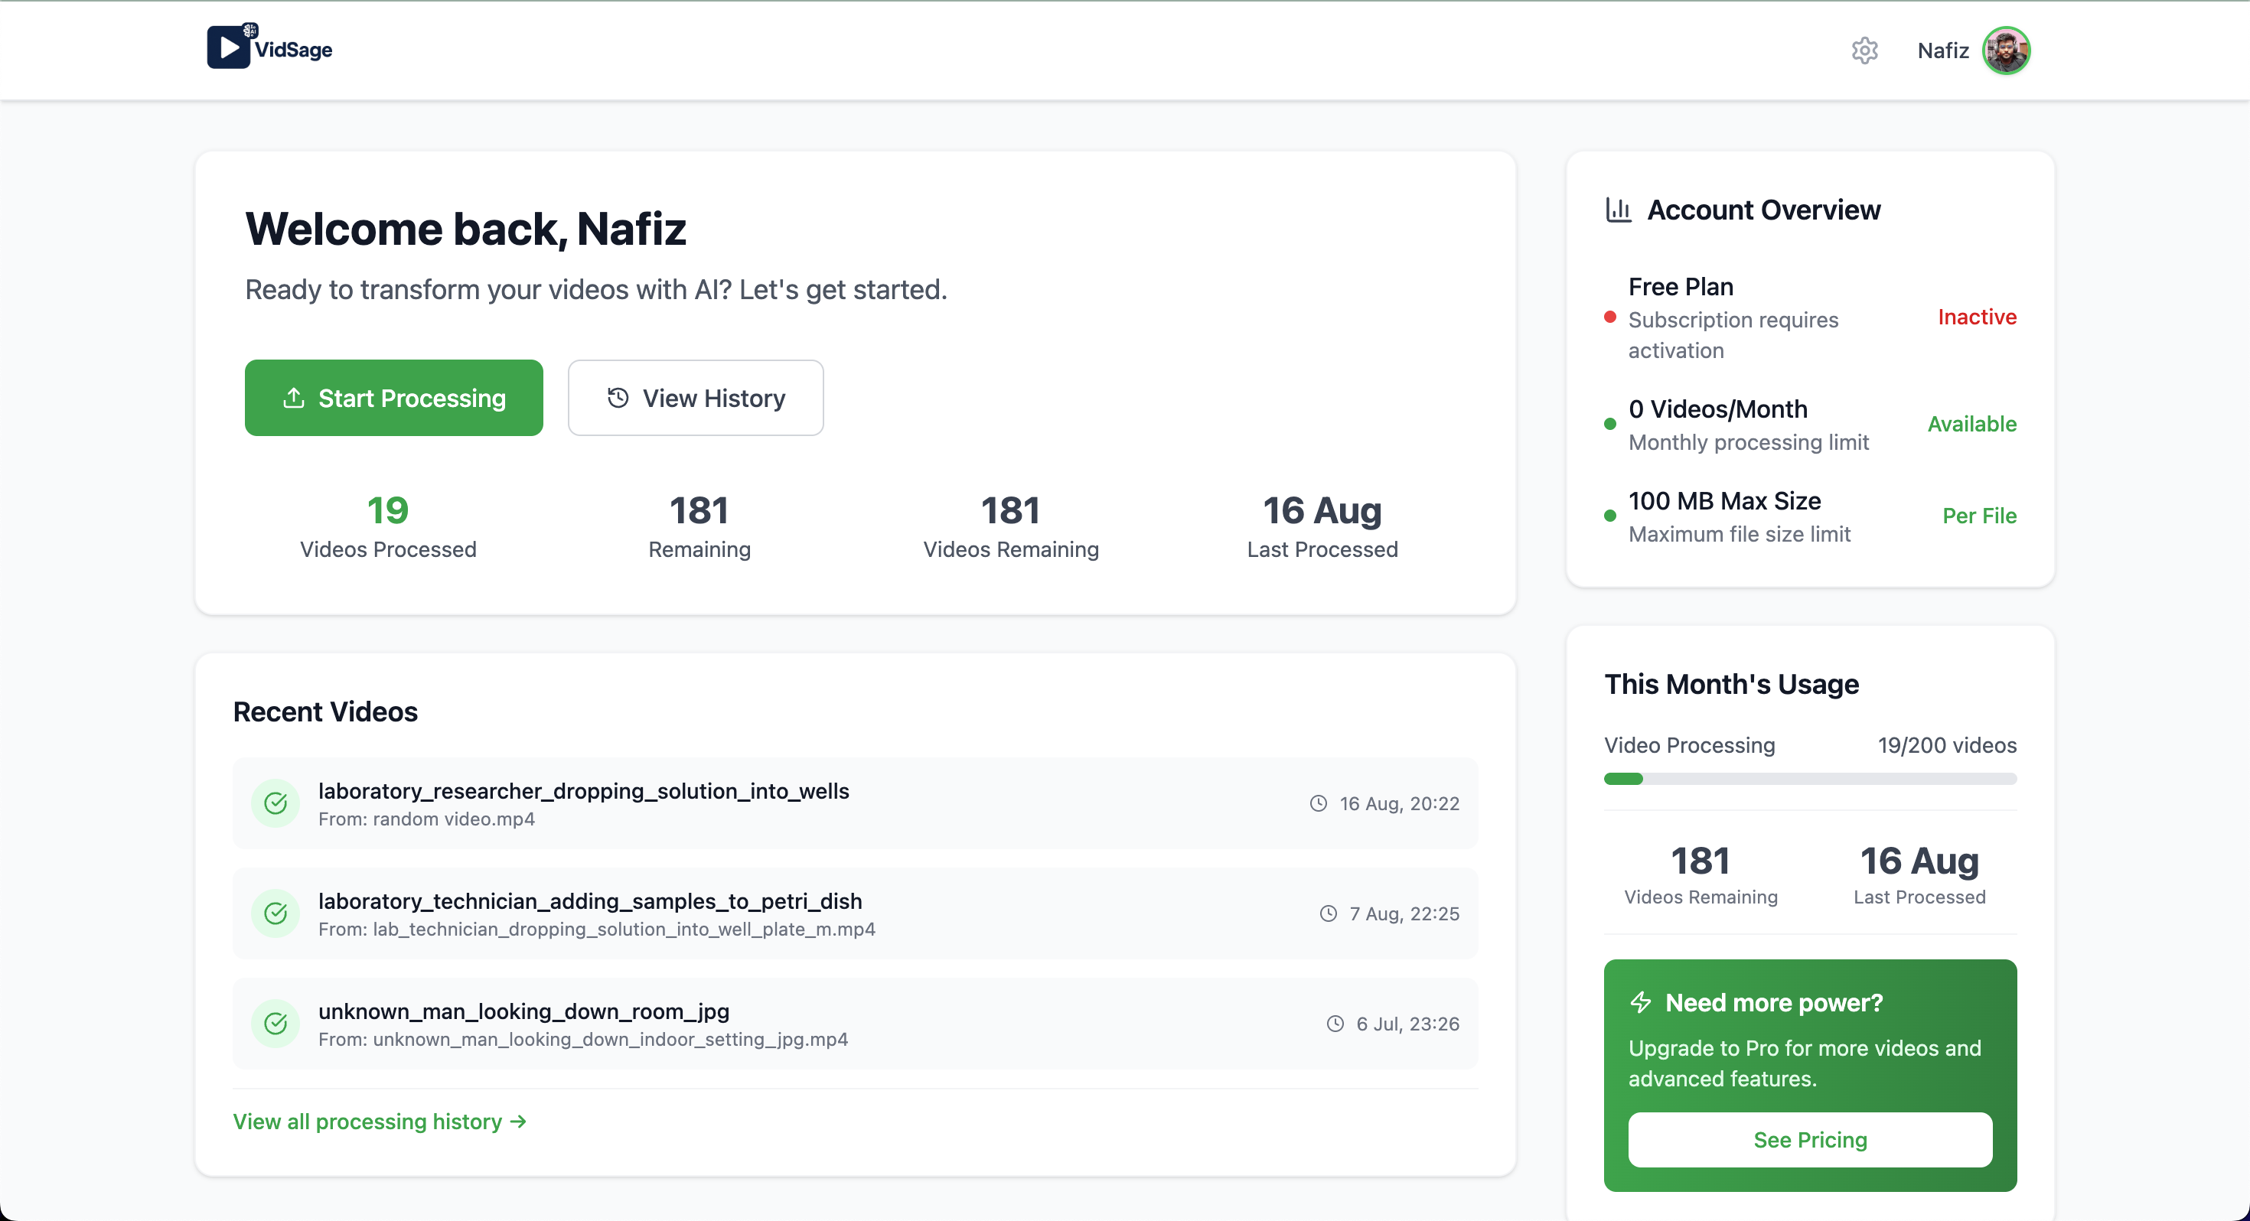
Task: Click the 19 Videos Processed stat
Action: click(388, 525)
